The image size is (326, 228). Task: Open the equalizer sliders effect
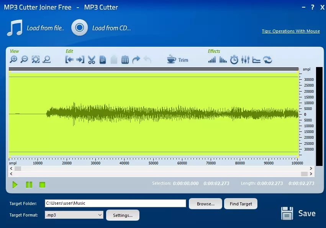(245, 60)
